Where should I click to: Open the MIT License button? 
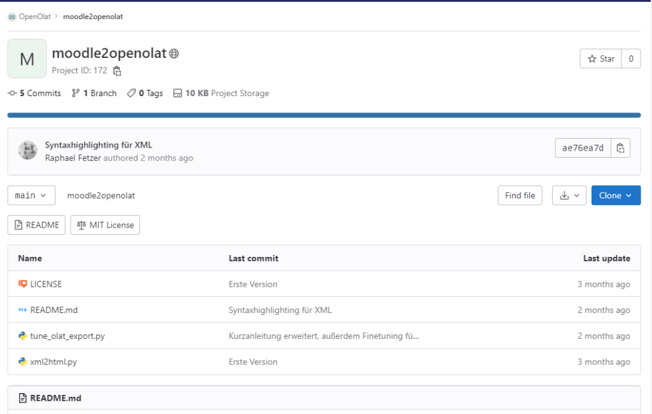105,224
